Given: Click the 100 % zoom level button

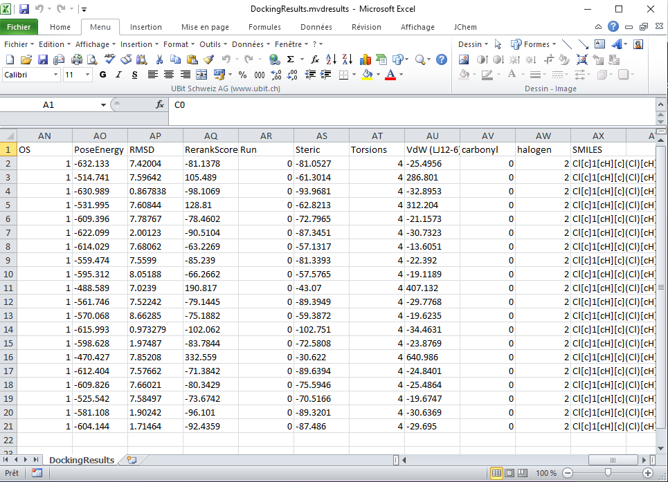Looking at the screenshot, I should pos(545,473).
